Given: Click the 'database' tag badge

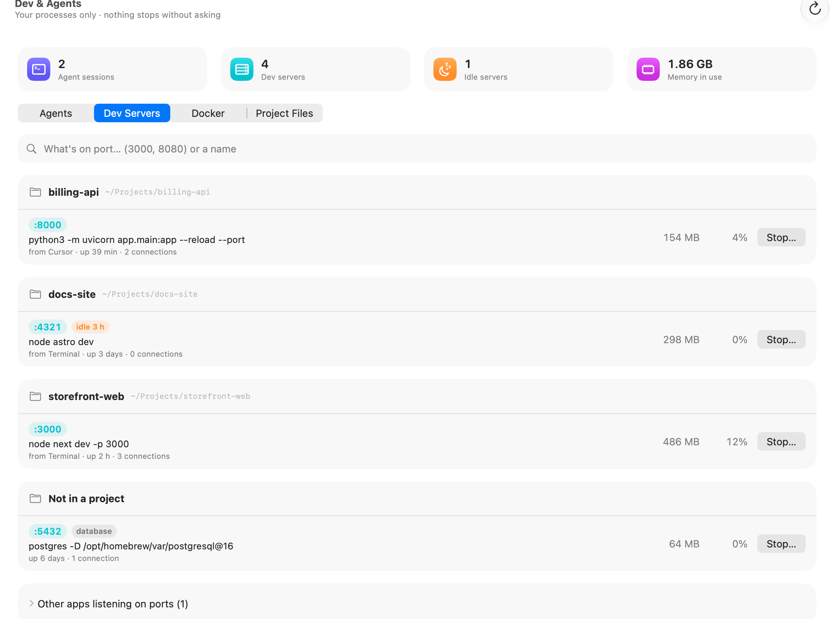Looking at the screenshot, I should point(94,531).
